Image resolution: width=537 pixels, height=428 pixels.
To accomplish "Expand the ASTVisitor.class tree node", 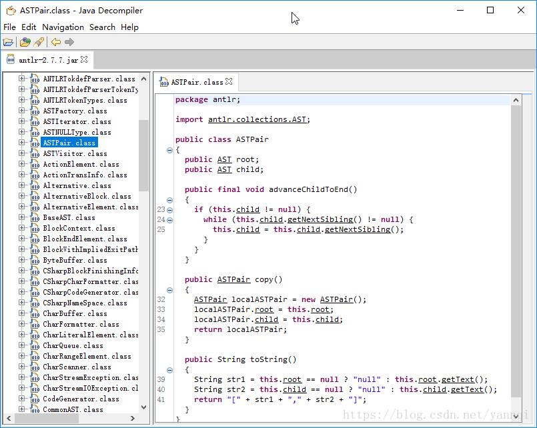I will point(21,153).
